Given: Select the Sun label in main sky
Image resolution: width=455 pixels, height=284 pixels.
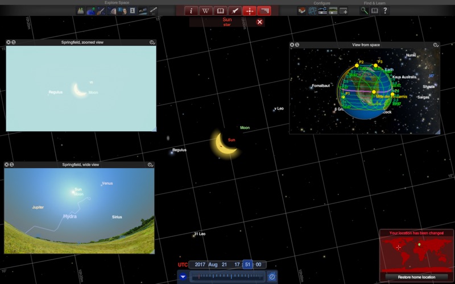Looking at the screenshot, I should click(231, 140).
